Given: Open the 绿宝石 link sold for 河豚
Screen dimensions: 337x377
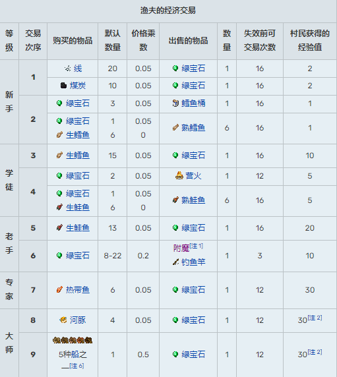Looking at the screenshot, I should point(193,320).
